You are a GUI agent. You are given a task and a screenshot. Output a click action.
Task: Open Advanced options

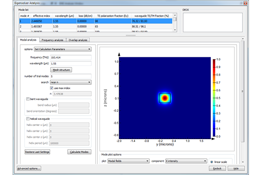point(29,168)
